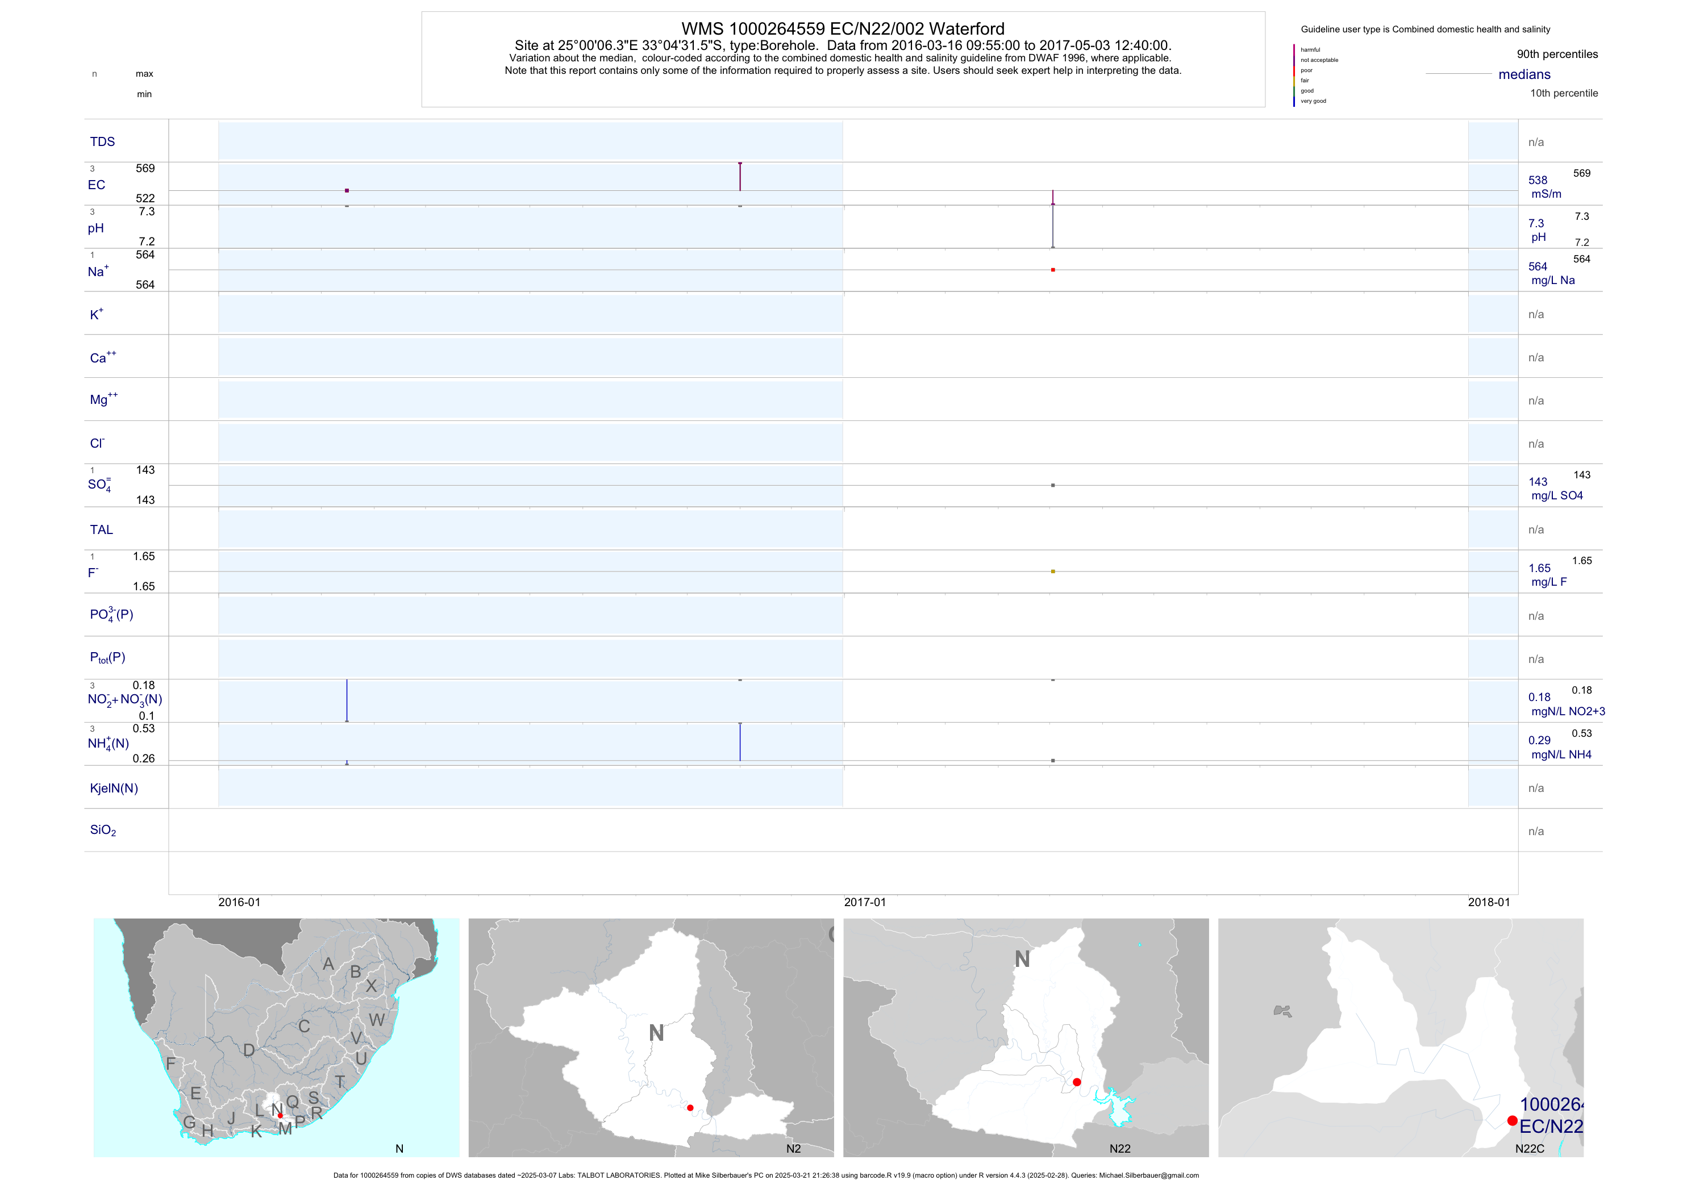Click the WMS 1000264559 Waterford title

843,28
